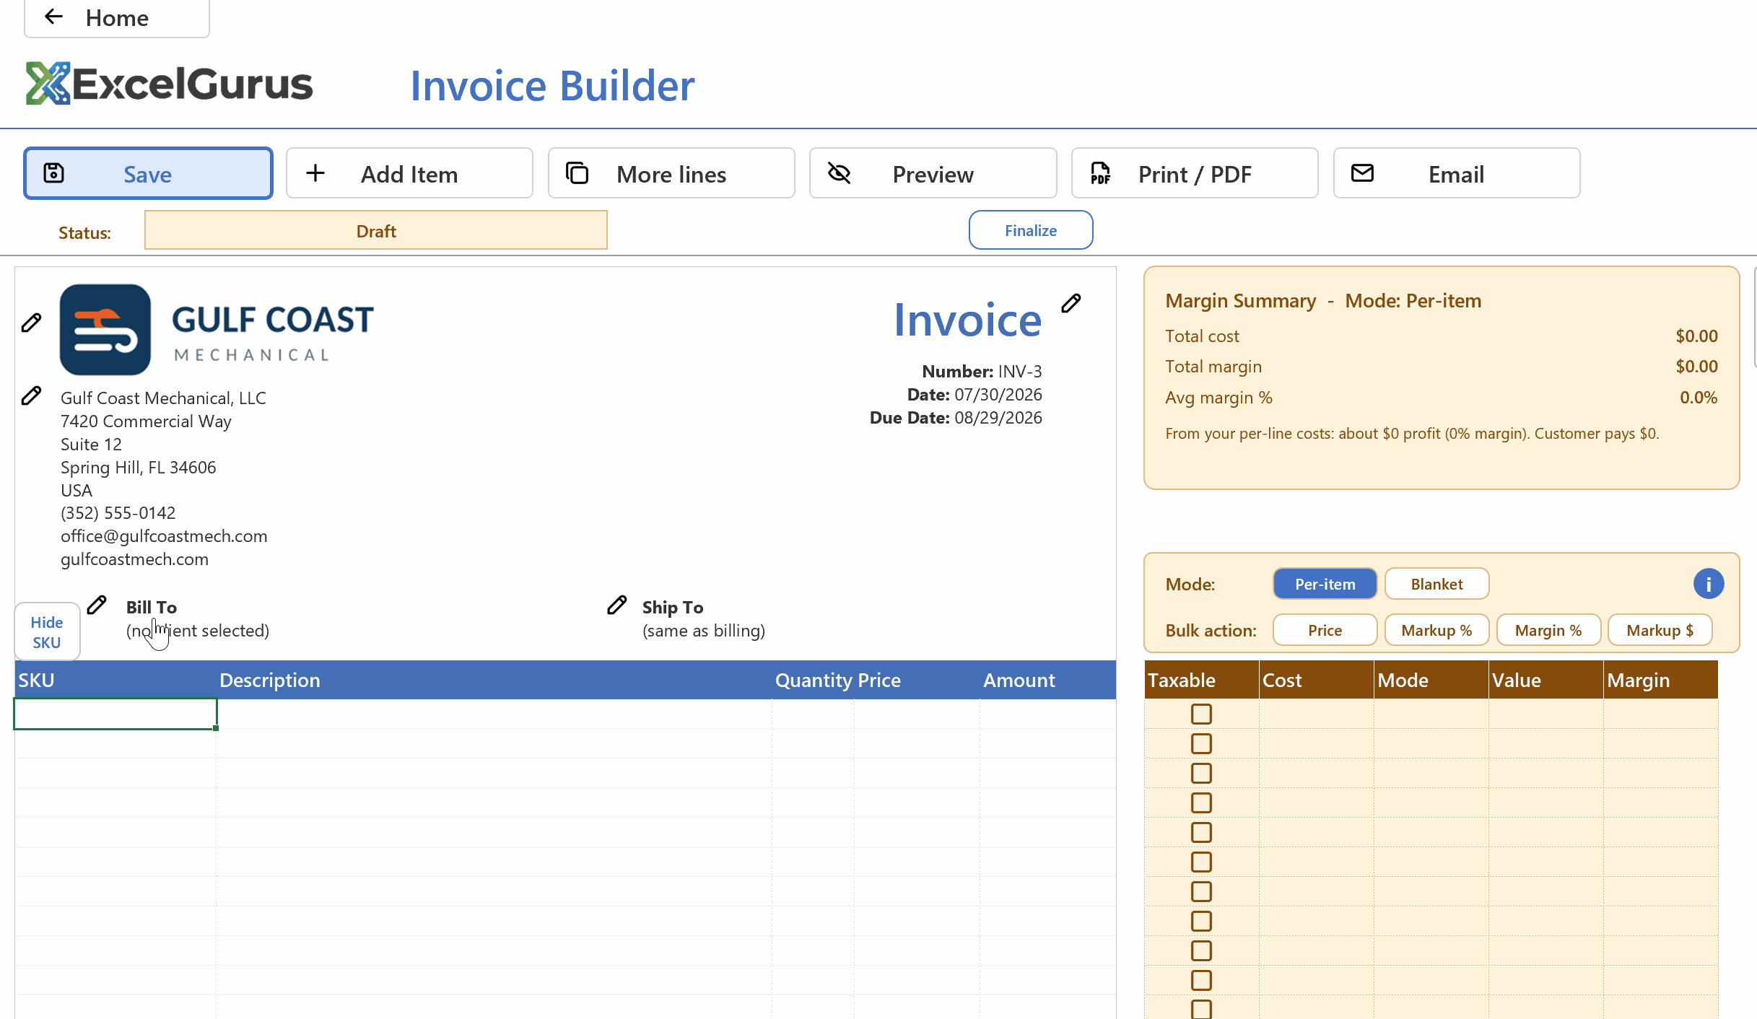Click the Draft status field
Image resolution: width=1757 pixels, height=1019 pixels.
point(376,230)
